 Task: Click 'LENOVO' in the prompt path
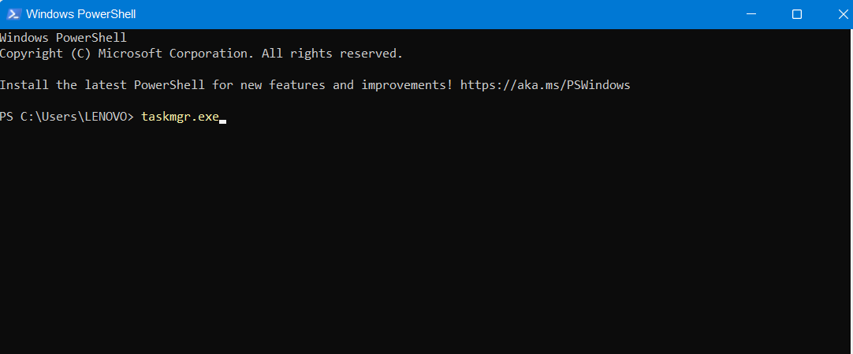point(106,117)
